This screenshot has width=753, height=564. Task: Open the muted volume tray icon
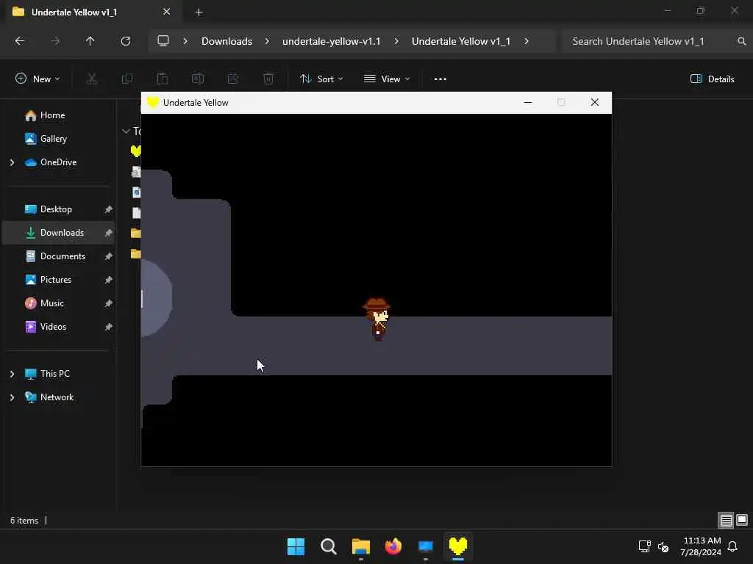[x=663, y=546]
